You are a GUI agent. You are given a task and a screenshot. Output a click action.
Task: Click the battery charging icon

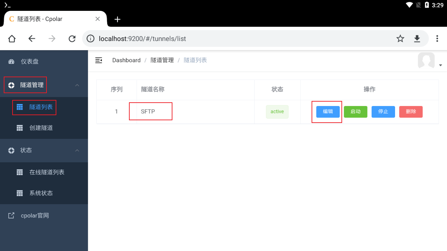427,5
